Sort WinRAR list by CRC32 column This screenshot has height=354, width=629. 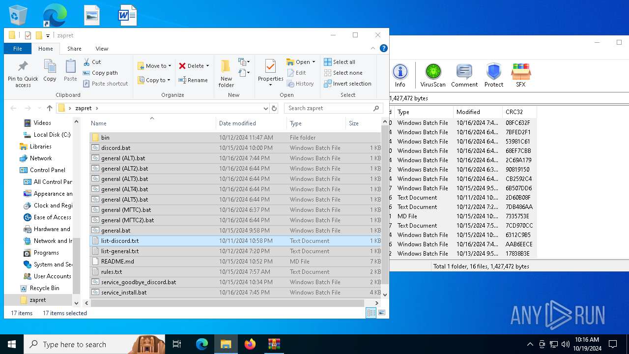point(519,112)
